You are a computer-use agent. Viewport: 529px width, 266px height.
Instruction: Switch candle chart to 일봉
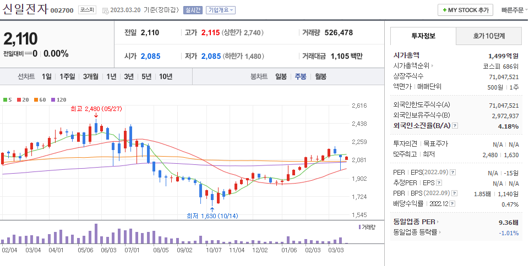click(281, 76)
